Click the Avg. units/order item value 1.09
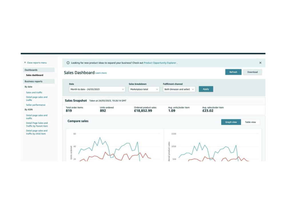 coord(172,111)
